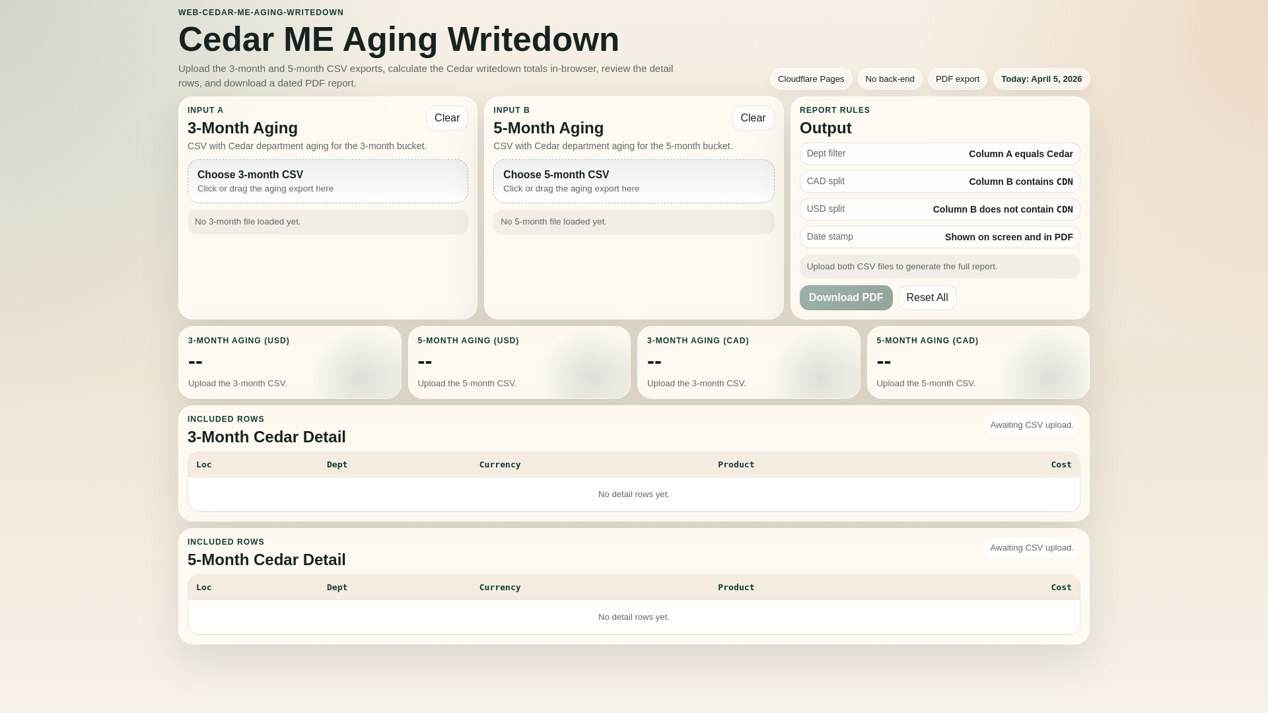Select the CAD split rule row

click(940, 182)
